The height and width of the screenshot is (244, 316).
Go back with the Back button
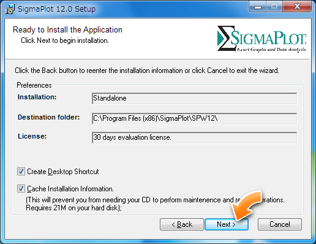[182, 224]
